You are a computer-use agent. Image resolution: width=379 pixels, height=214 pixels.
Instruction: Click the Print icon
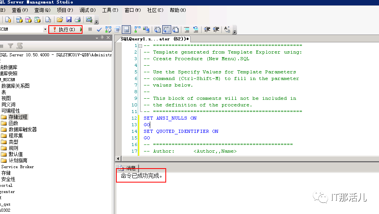[x=77, y=19]
